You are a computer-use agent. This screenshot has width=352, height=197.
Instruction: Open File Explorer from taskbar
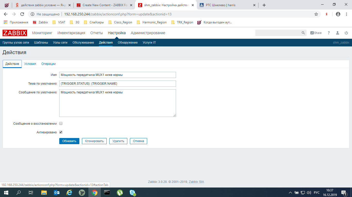pos(44,192)
